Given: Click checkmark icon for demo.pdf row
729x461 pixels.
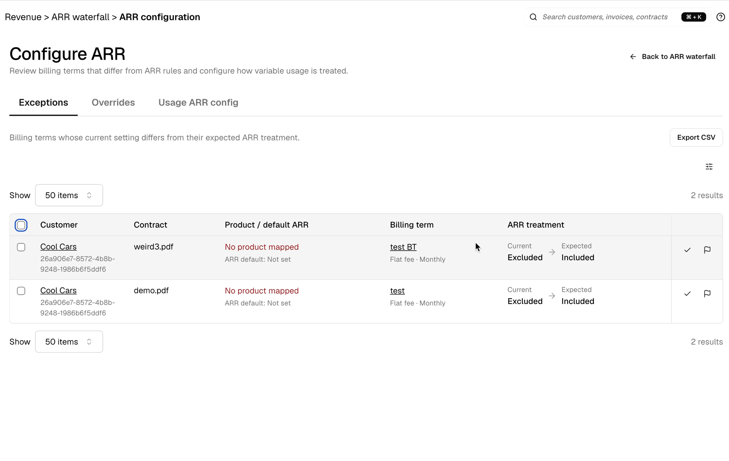Looking at the screenshot, I should (x=687, y=293).
